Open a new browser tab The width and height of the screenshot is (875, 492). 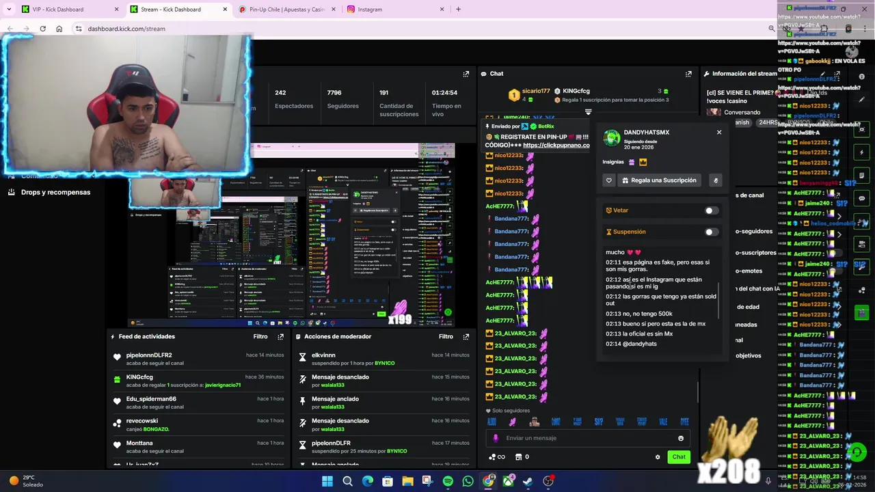pos(458,10)
